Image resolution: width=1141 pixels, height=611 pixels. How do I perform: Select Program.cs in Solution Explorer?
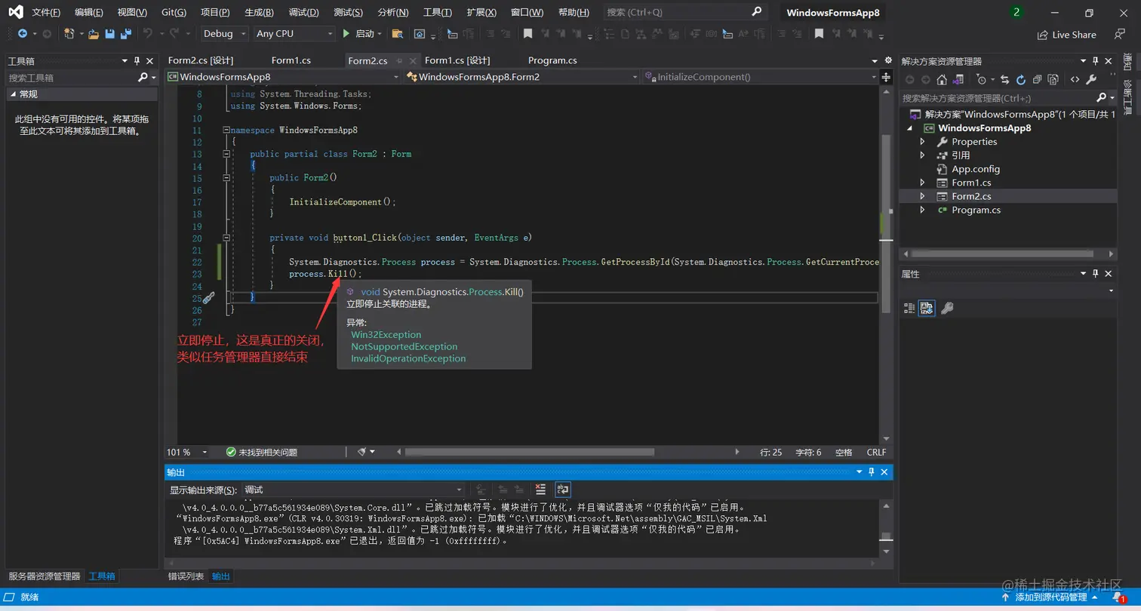(x=976, y=210)
